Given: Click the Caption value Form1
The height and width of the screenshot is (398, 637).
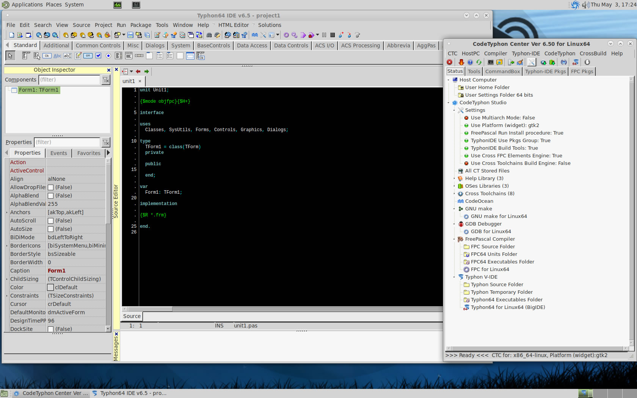Looking at the screenshot, I should (57, 271).
